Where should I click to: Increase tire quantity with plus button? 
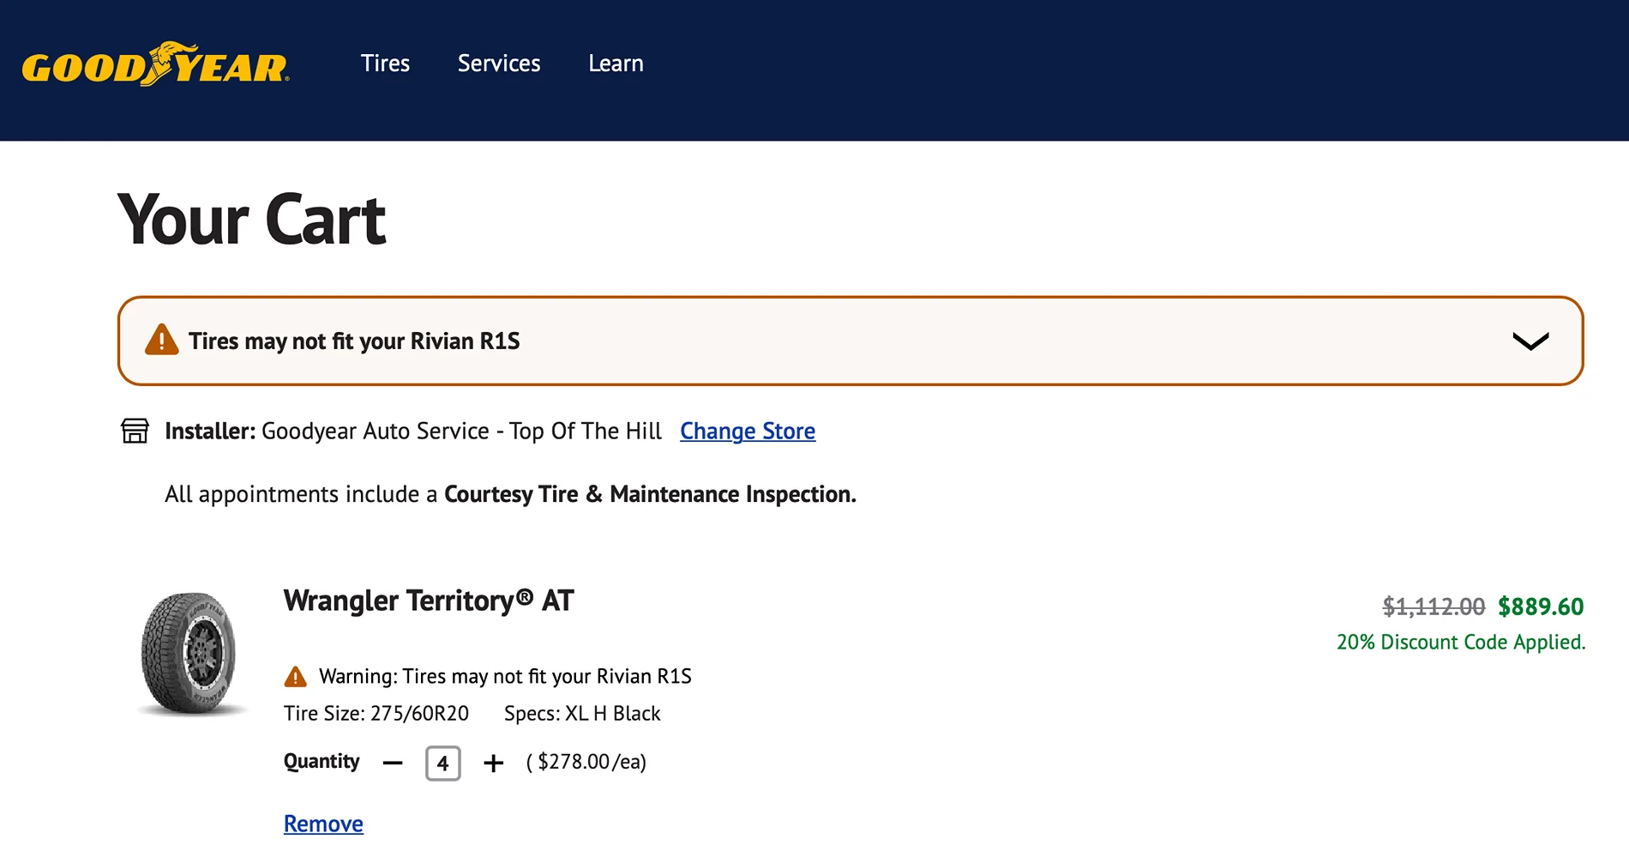pyautogui.click(x=493, y=763)
